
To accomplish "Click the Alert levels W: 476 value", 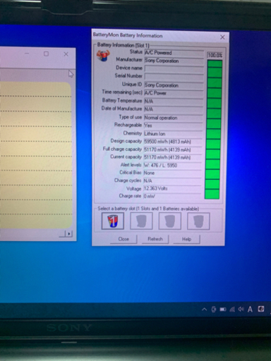I will [173, 165].
